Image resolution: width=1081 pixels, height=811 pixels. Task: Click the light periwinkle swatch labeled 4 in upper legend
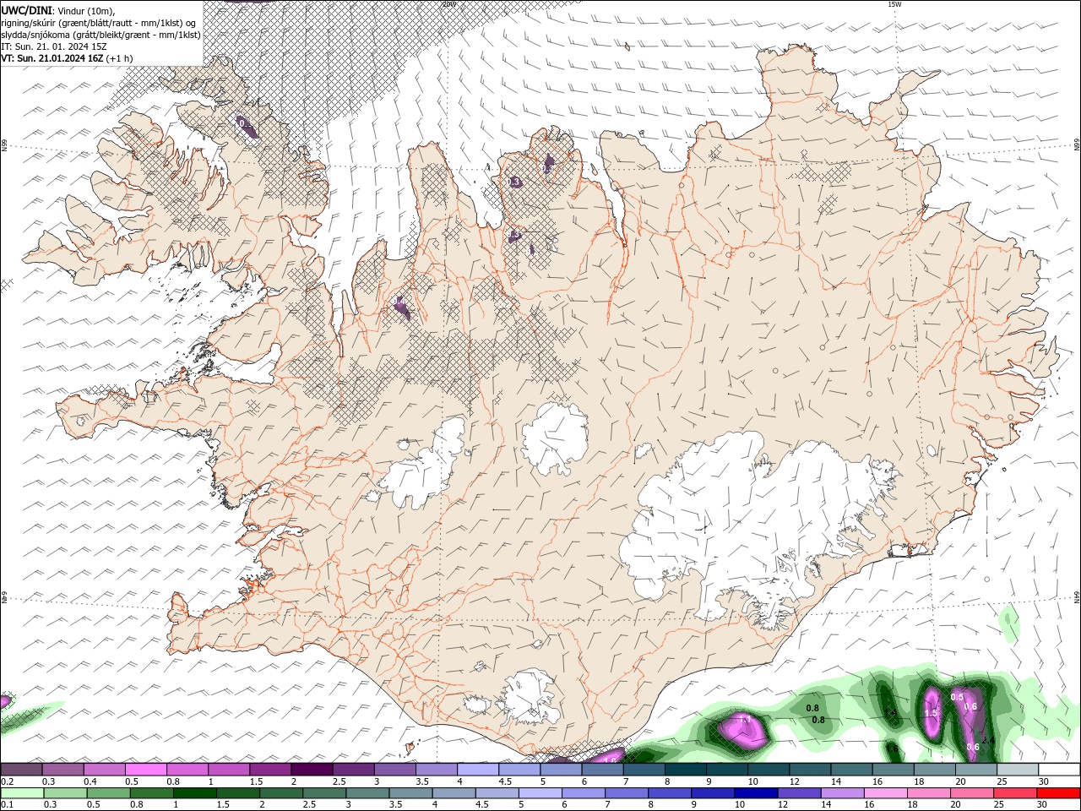pos(478,770)
